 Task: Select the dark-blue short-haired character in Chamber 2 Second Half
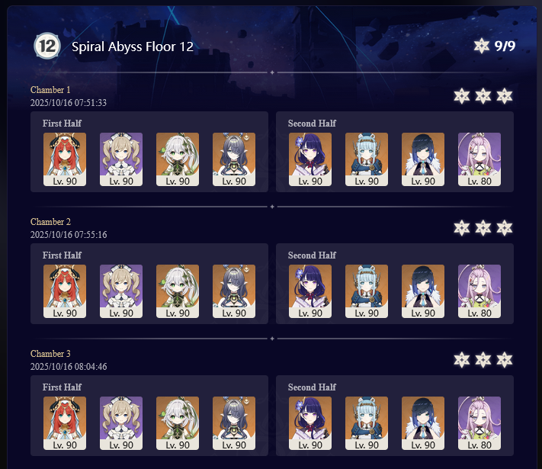pos(423,291)
